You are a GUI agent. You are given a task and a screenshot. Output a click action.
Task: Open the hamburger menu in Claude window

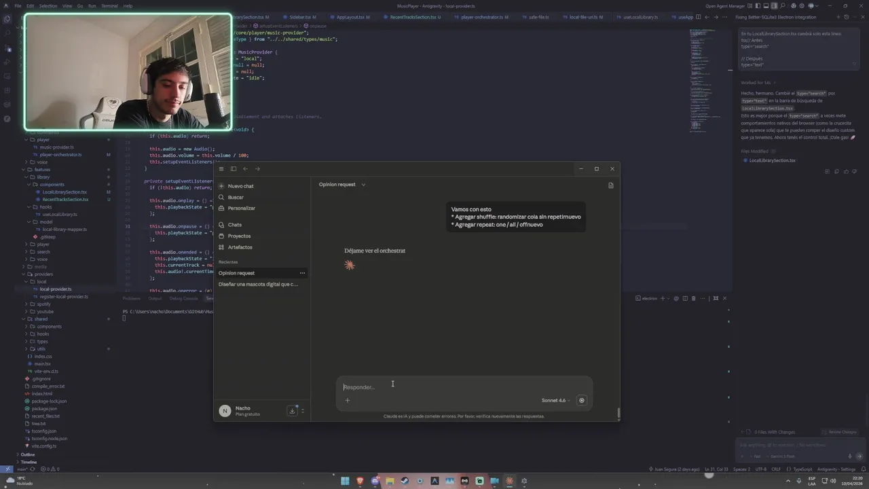coord(221,168)
